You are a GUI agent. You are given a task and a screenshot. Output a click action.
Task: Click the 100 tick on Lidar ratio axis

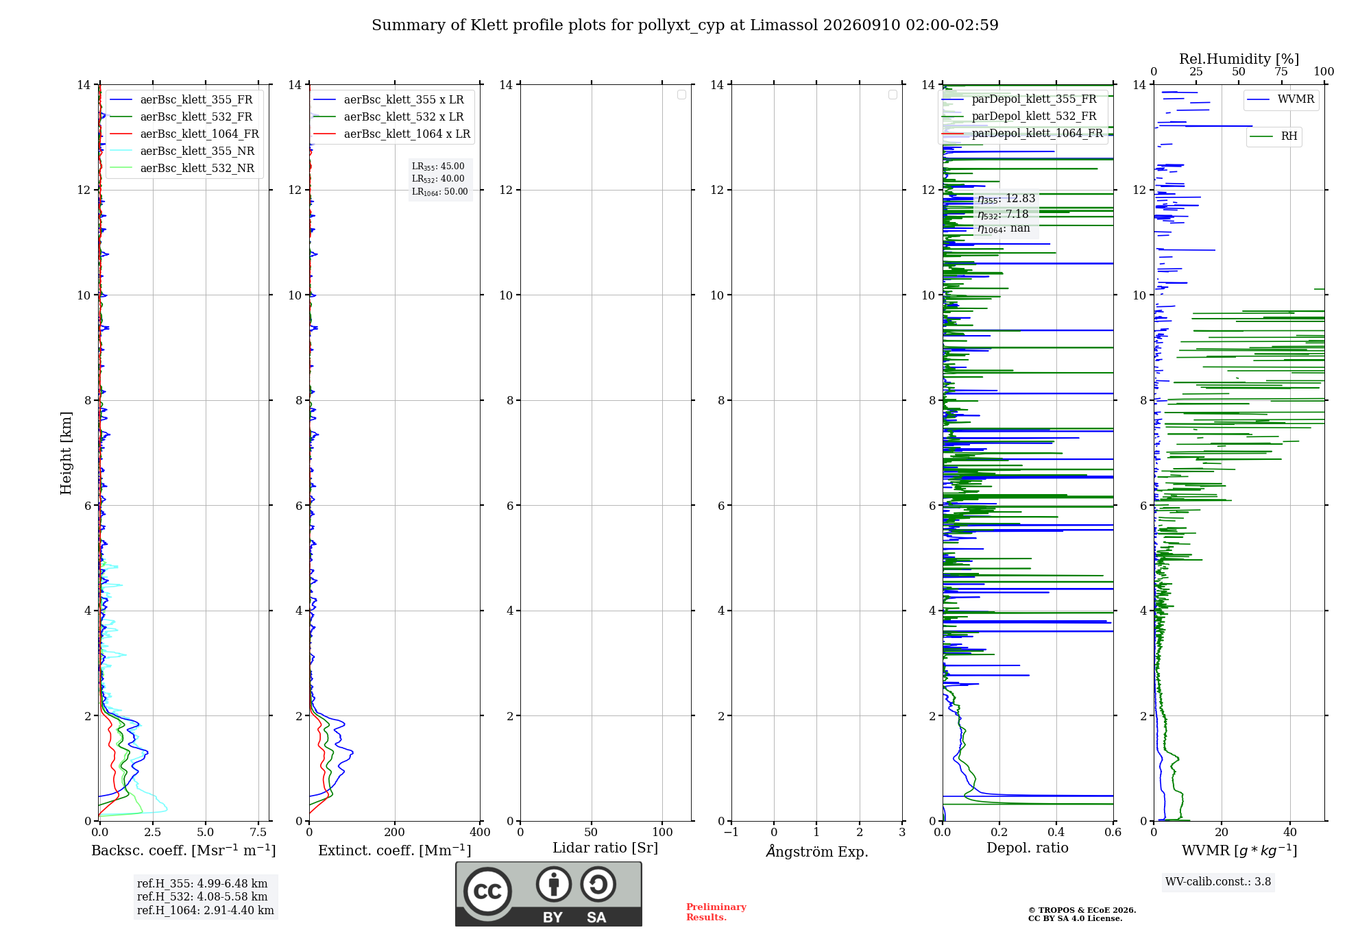click(x=662, y=833)
